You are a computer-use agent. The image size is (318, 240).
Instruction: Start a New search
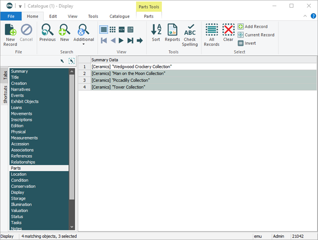pyautogui.click(x=64, y=34)
